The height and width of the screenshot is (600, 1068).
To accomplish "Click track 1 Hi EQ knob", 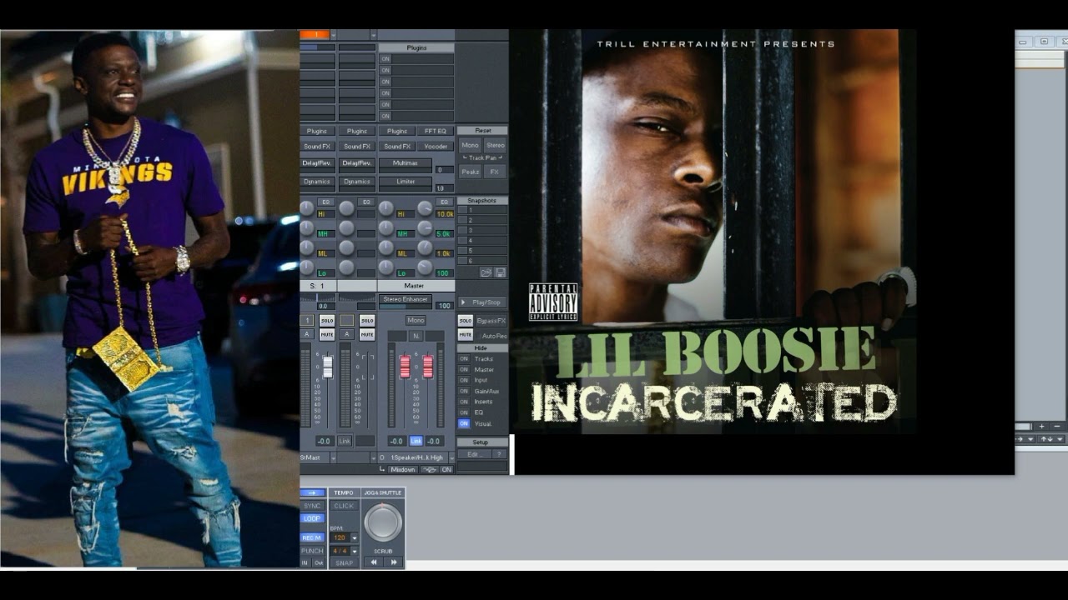I will (x=307, y=207).
